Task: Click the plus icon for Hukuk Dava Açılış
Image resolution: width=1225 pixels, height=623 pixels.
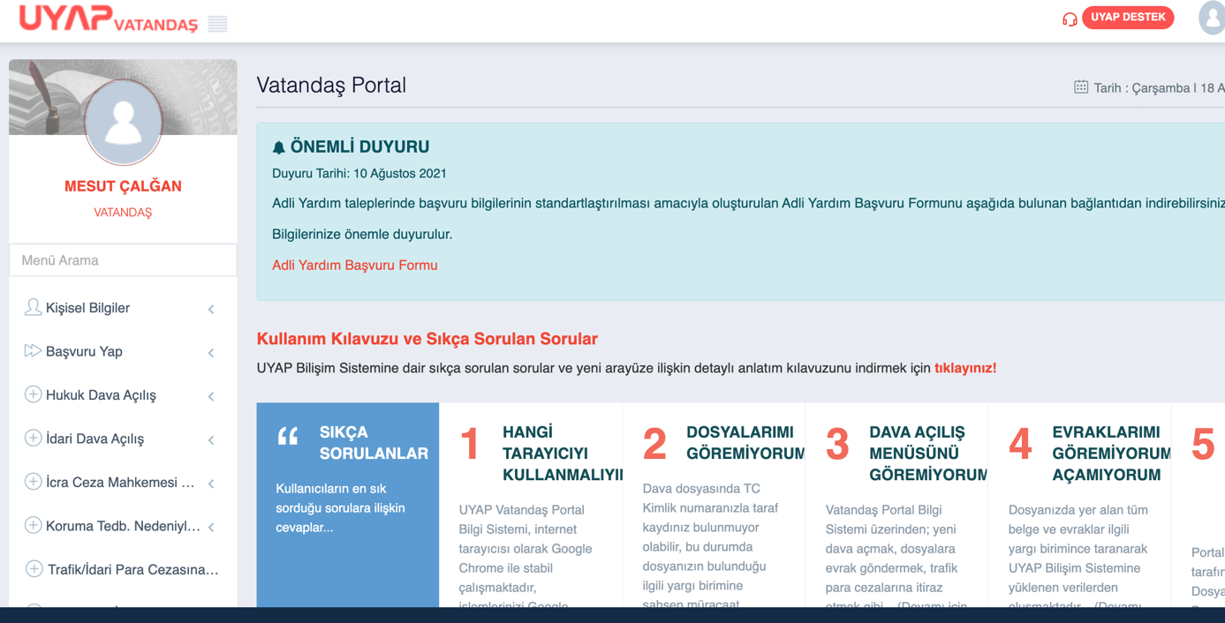Action: [x=33, y=394]
